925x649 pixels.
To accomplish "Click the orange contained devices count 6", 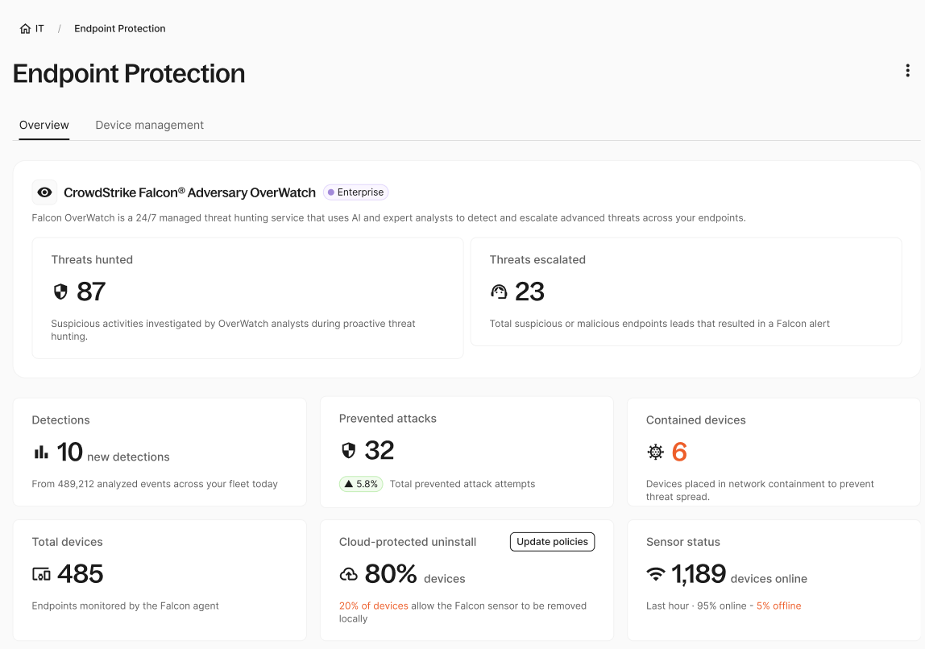I will click(678, 453).
